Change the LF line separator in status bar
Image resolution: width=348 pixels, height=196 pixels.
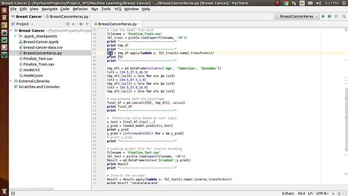[x=310, y=194]
